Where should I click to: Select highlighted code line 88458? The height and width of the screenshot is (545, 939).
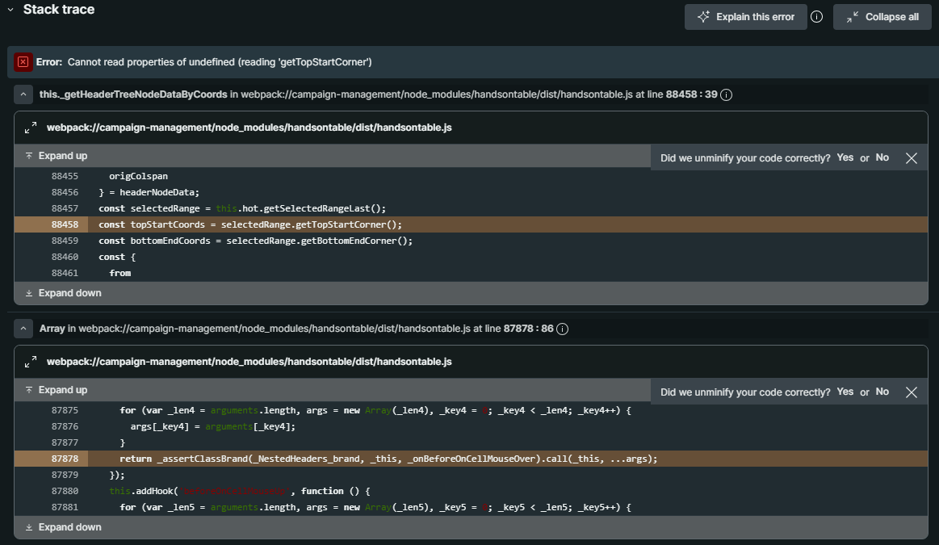tap(250, 224)
